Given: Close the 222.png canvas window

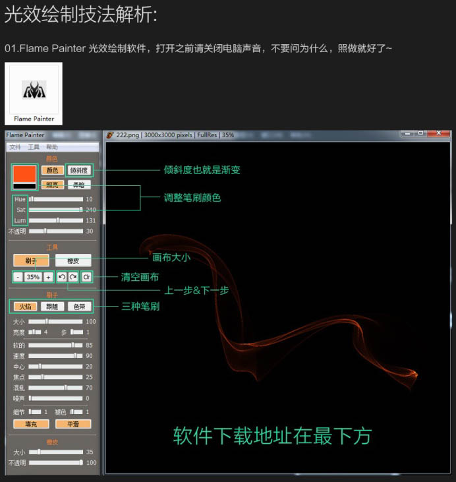Looking at the screenshot, I should (x=439, y=133).
